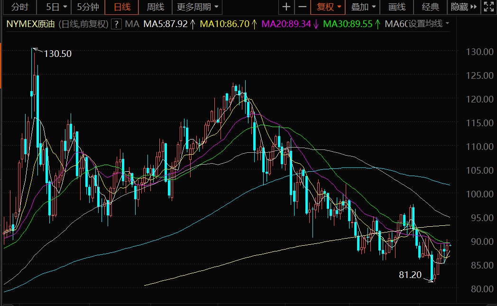Open the 复权 adjustment dropdown

pos(329,7)
